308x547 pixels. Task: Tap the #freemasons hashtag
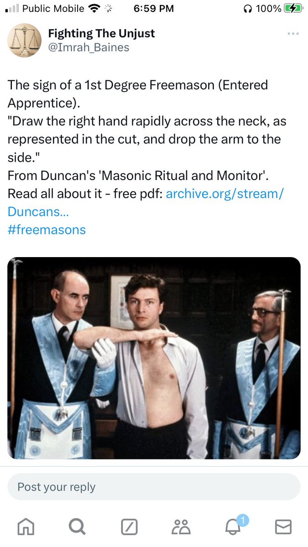tap(47, 229)
